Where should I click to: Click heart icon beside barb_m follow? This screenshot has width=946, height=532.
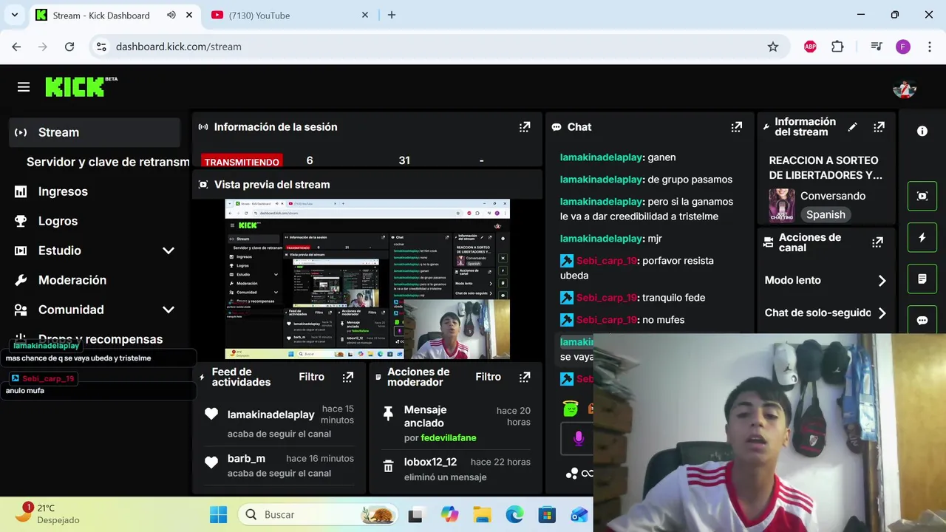pyautogui.click(x=211, y=463)
